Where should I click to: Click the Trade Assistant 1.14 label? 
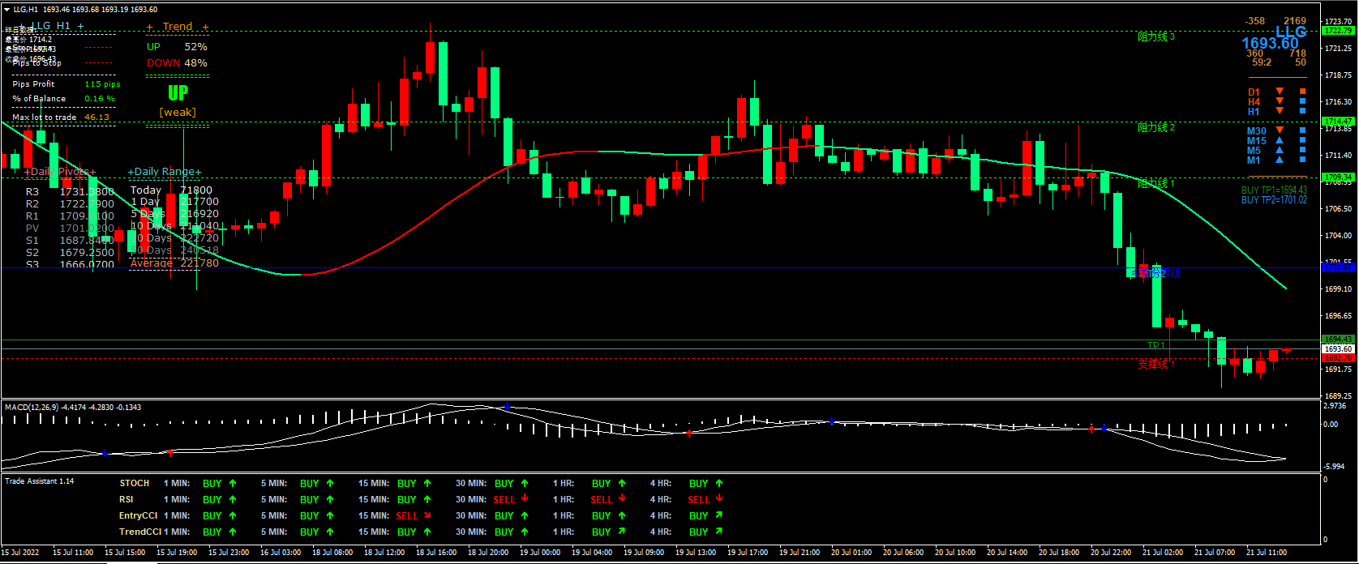pos(40,481)
